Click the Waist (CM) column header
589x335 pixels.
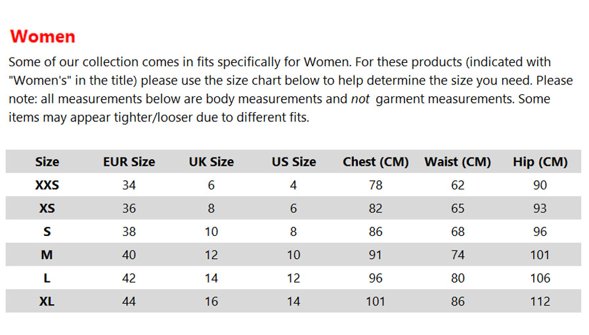[x=458, y=162]
